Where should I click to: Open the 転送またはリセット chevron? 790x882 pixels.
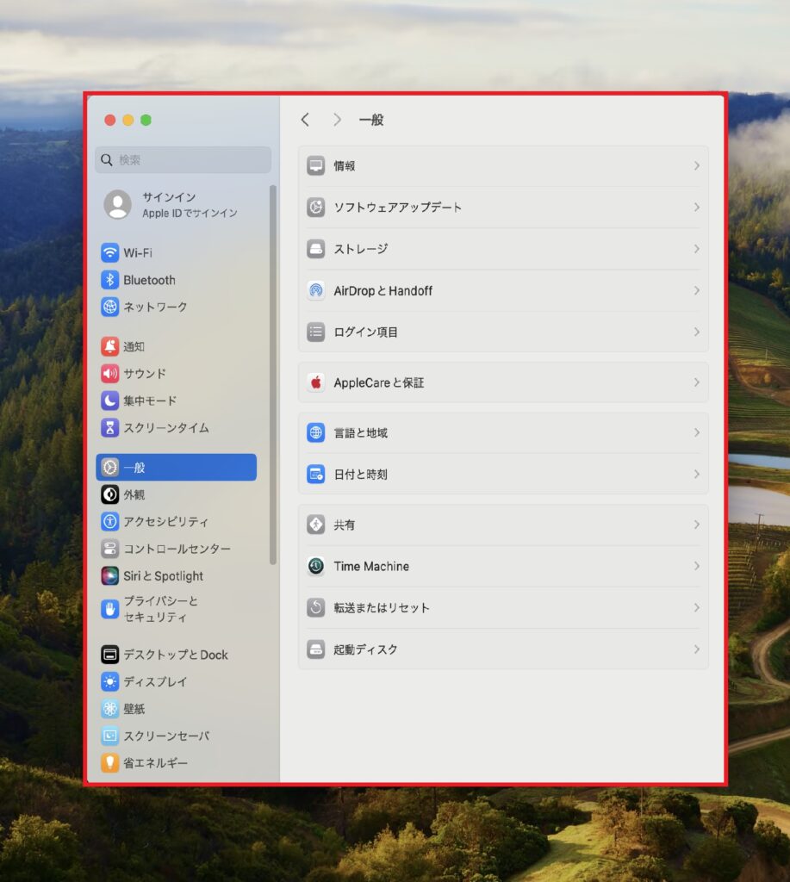697,607
